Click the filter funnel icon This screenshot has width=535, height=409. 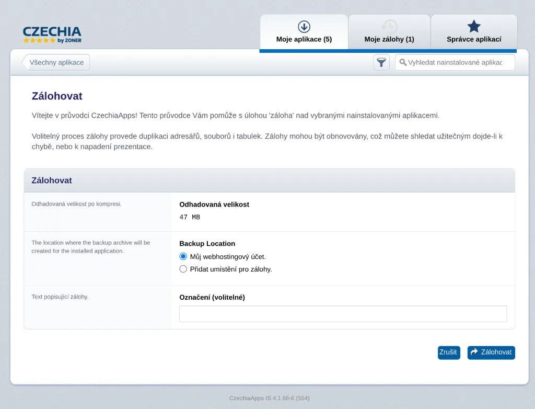coord(381,63)
